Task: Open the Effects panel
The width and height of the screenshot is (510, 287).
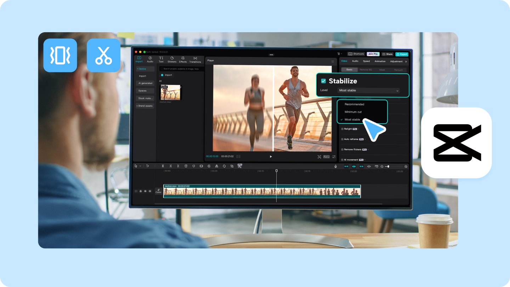Action: [x=183, y=59]
